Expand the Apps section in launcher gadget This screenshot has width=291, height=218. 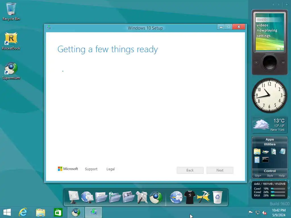(270, 139)
